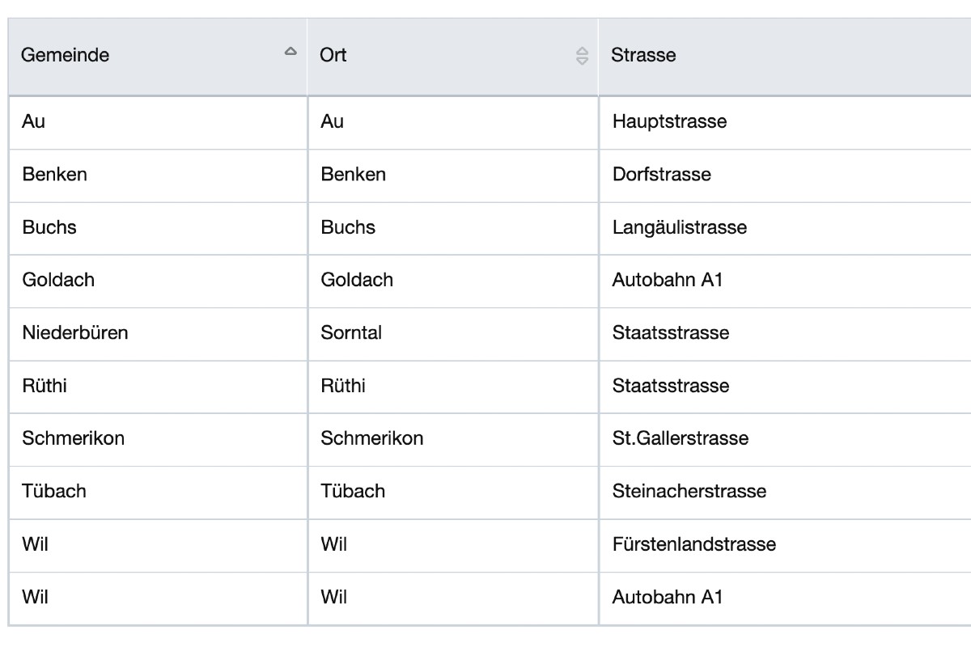Sort table by Ort column header
971x647 pixels.
(333, 56)
